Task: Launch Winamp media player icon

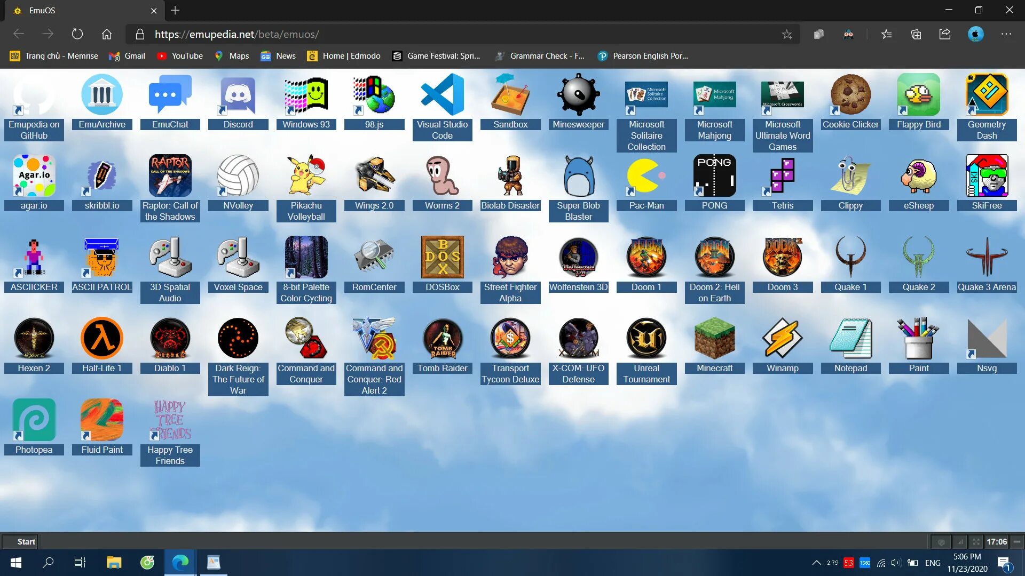Action: point(783,345)
